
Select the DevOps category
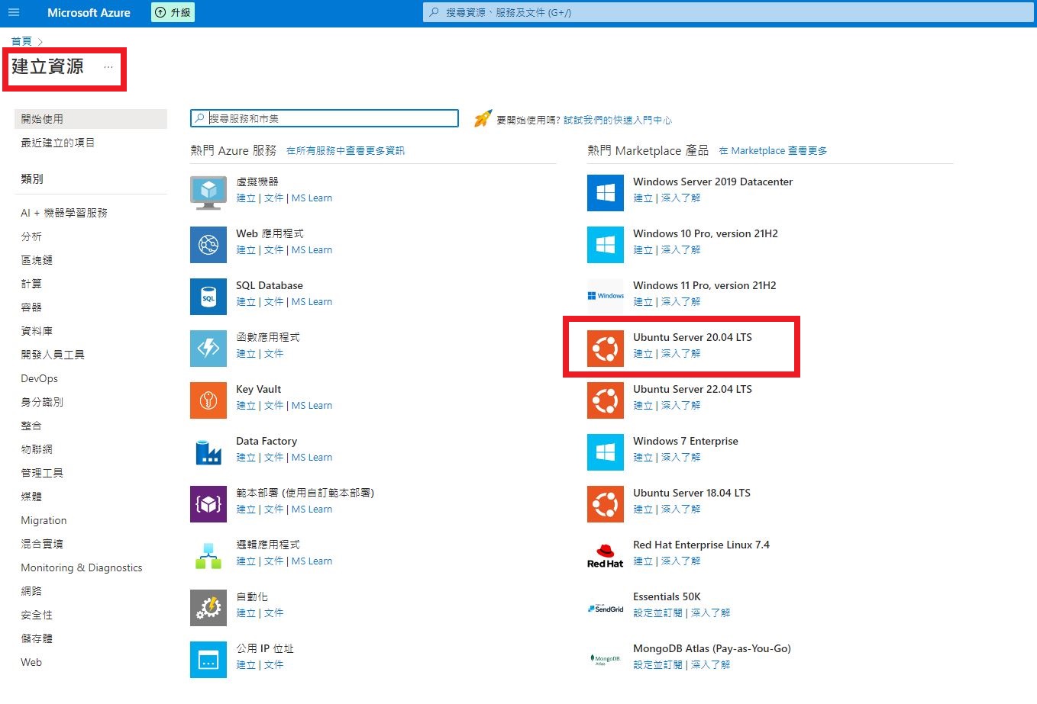pyautogui.click(x=39, y=378)
